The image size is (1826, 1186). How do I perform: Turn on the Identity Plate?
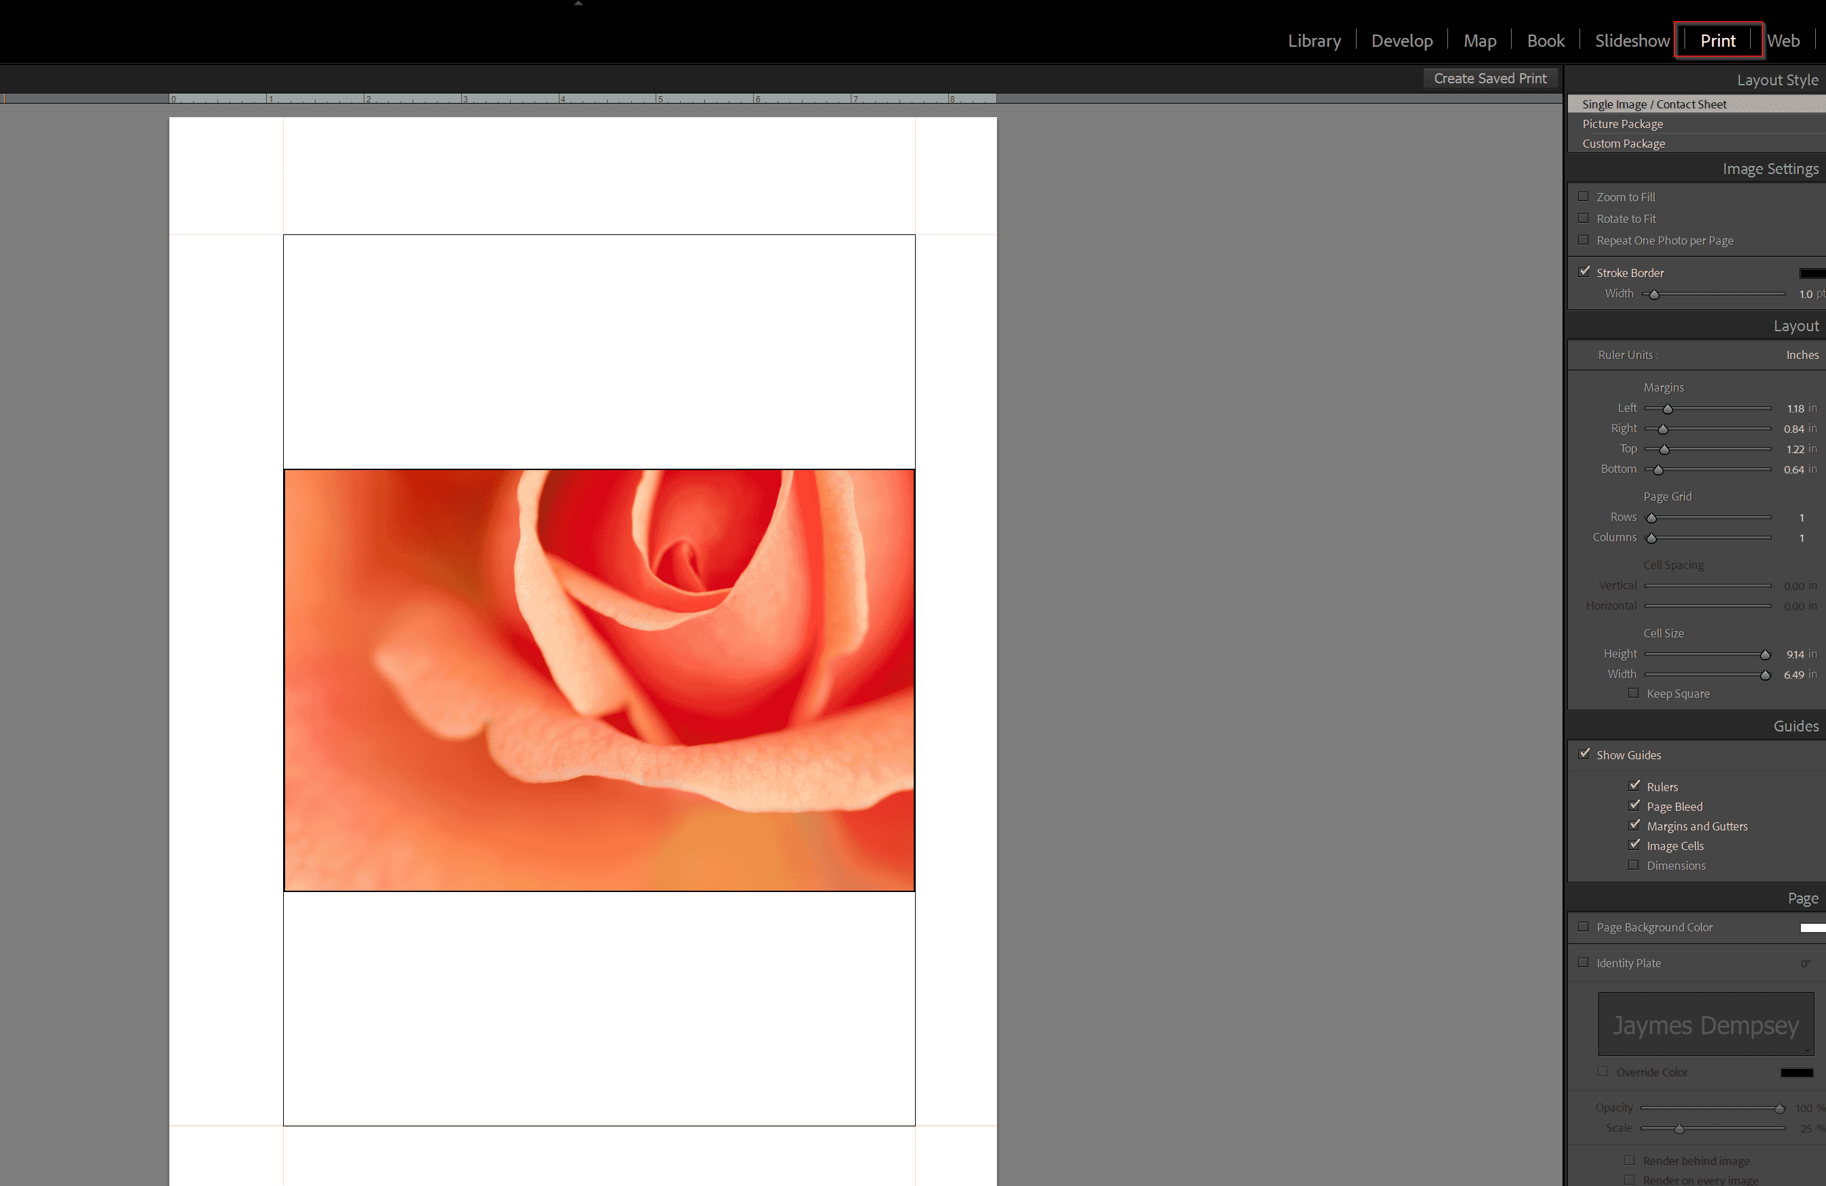(1584, 962)
